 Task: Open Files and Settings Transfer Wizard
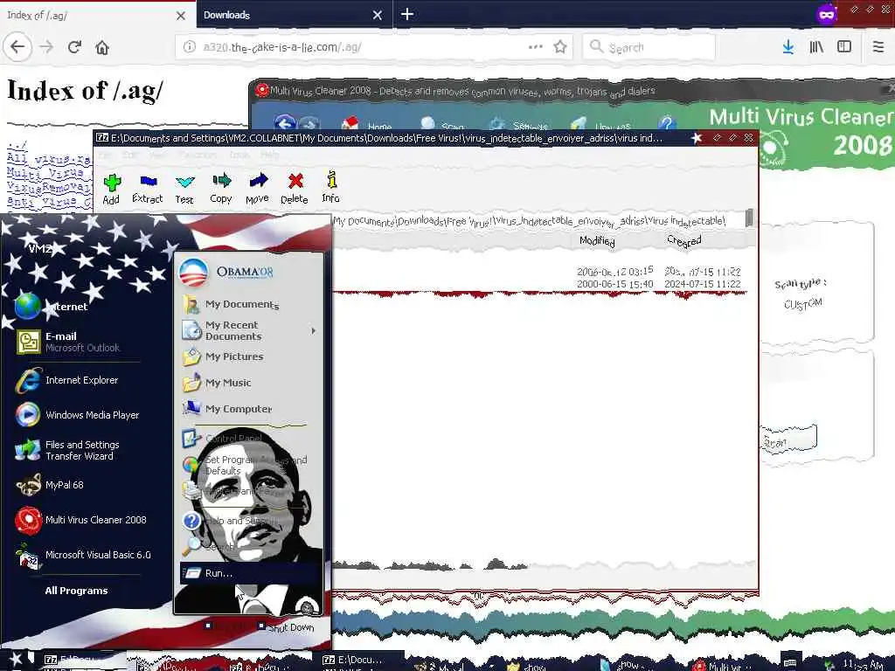[x=80, y=450]
